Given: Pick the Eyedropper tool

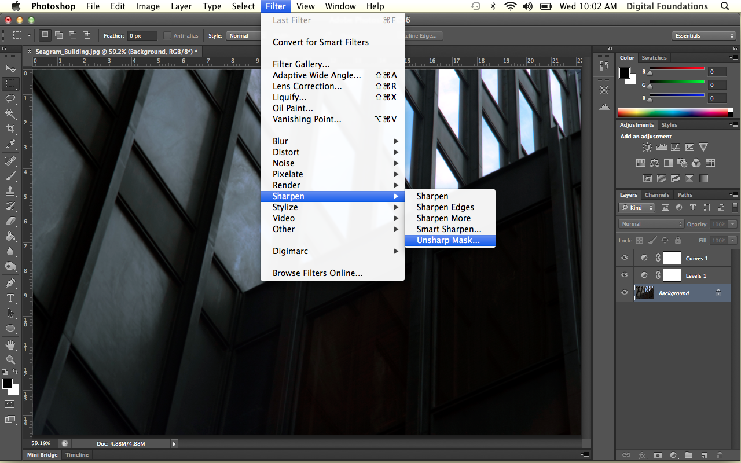Looking at the screenshot, I should 10,145.
